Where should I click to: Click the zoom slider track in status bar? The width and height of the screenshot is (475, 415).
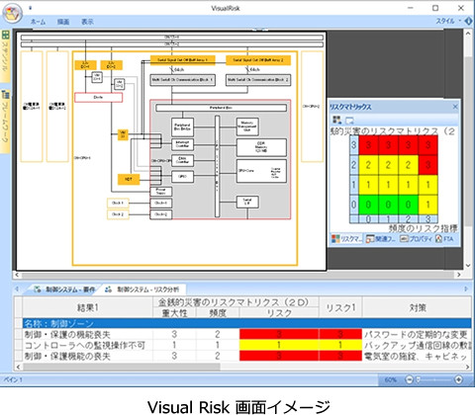[x=434, y=379]
